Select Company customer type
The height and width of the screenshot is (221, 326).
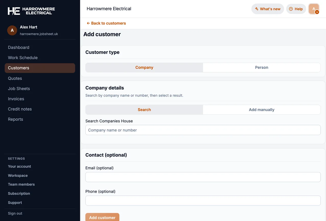pos(144,67)
